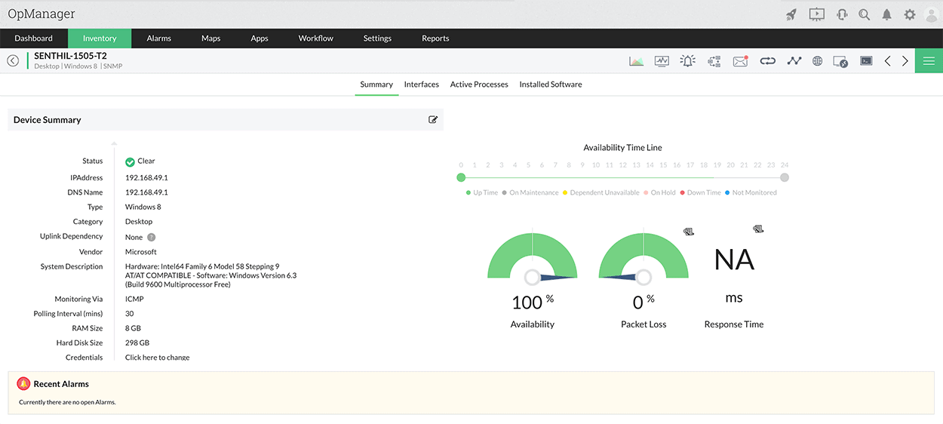943x424 pixels.
Task: Switch to the Installed Software tab
Action: [x=551, y=84]
